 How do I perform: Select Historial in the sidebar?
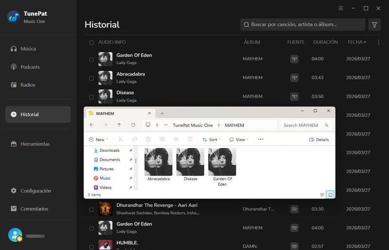tap(38, 114)
